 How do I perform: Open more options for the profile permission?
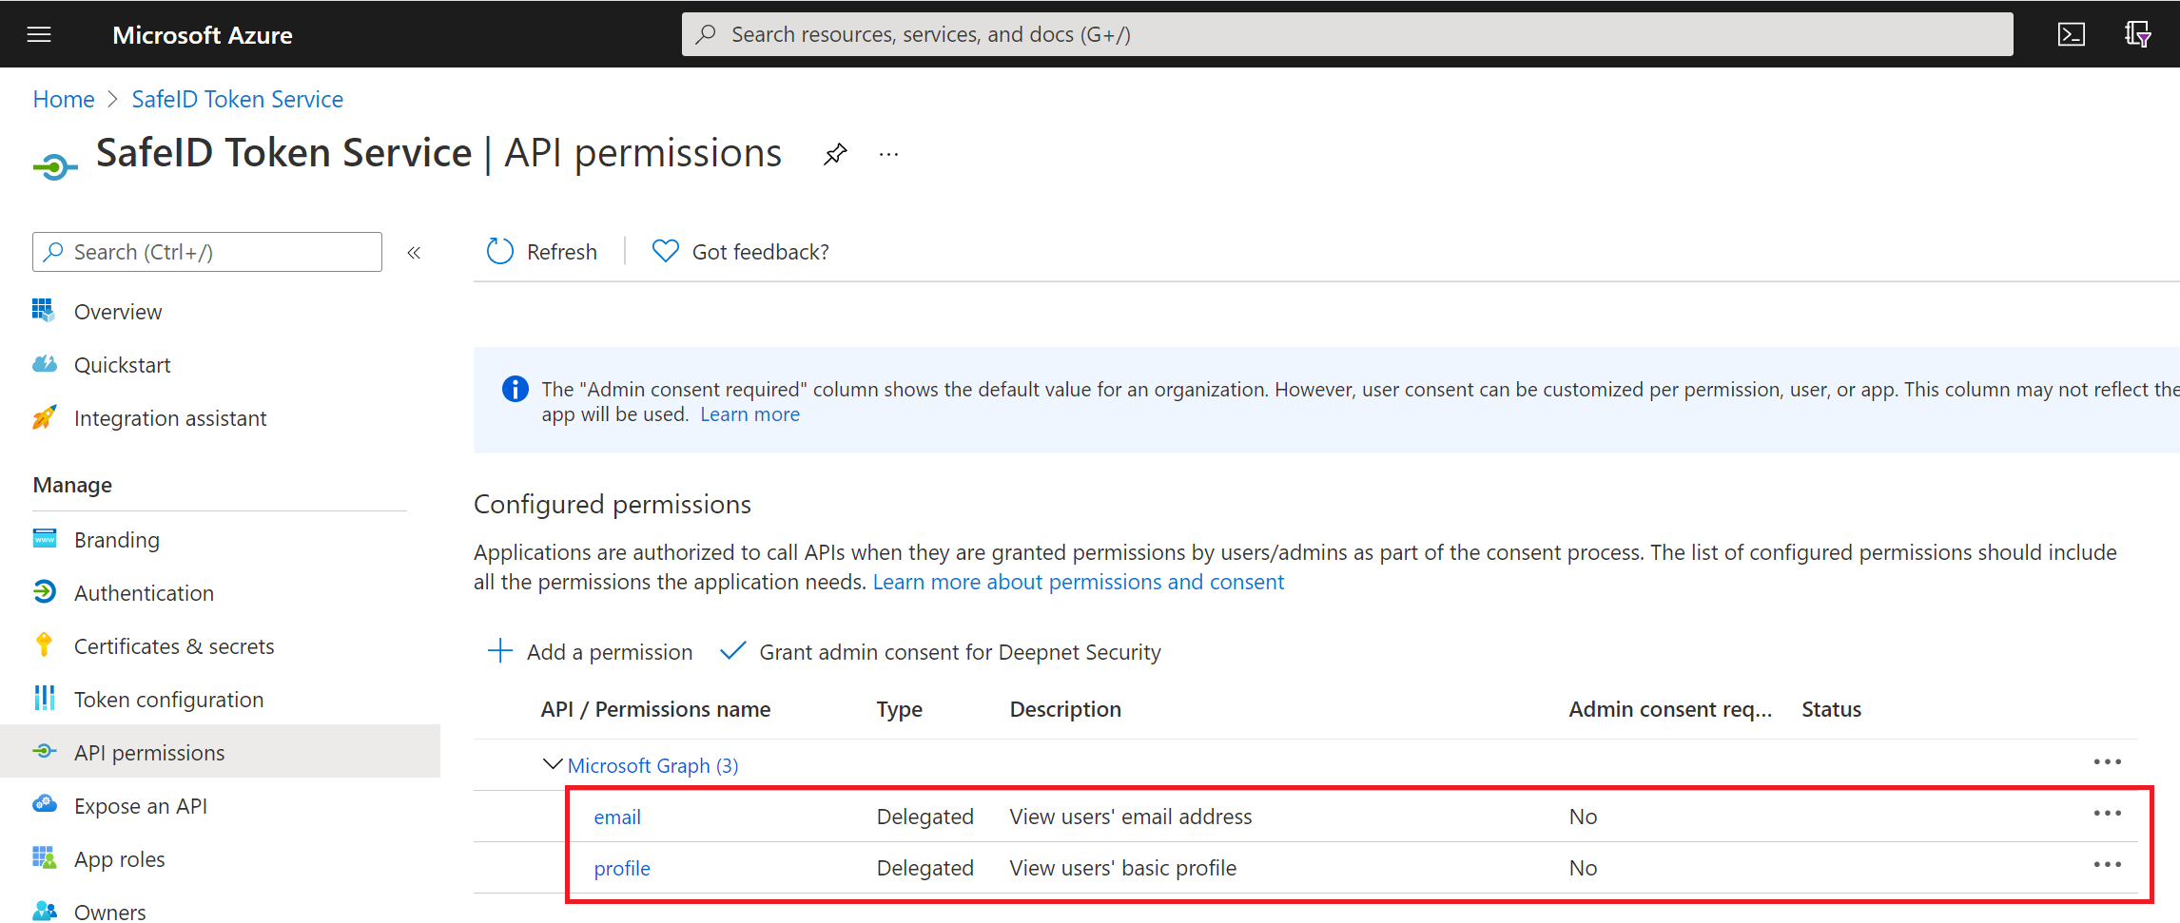click(x=2107, y=865)
